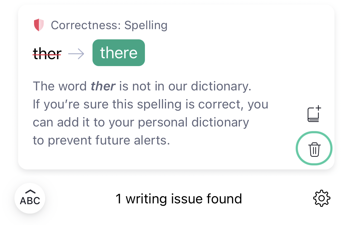348x225 pixels.
Task: Accept the green "there" correction
Action: click(x=118, y=53)
